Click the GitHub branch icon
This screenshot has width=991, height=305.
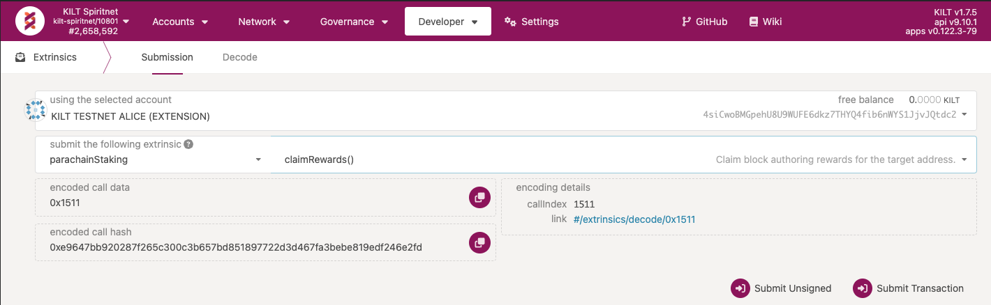pyautogui.click(x=687, y=22)
